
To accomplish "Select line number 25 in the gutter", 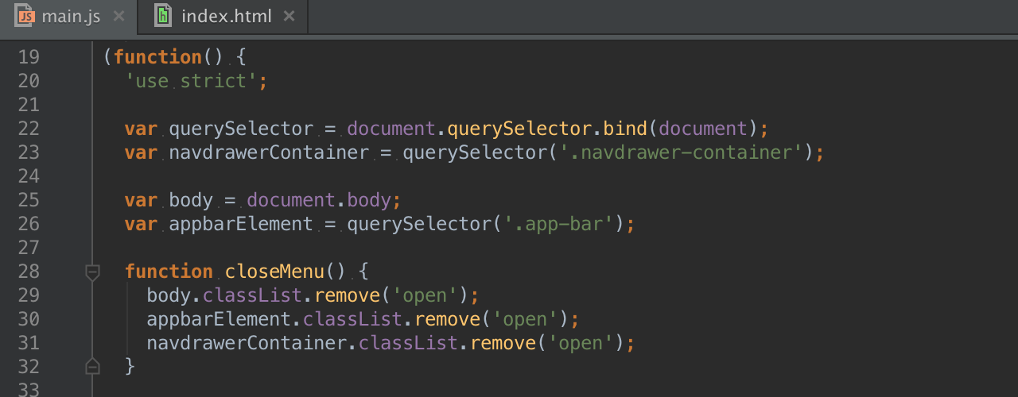I will 29,200.
